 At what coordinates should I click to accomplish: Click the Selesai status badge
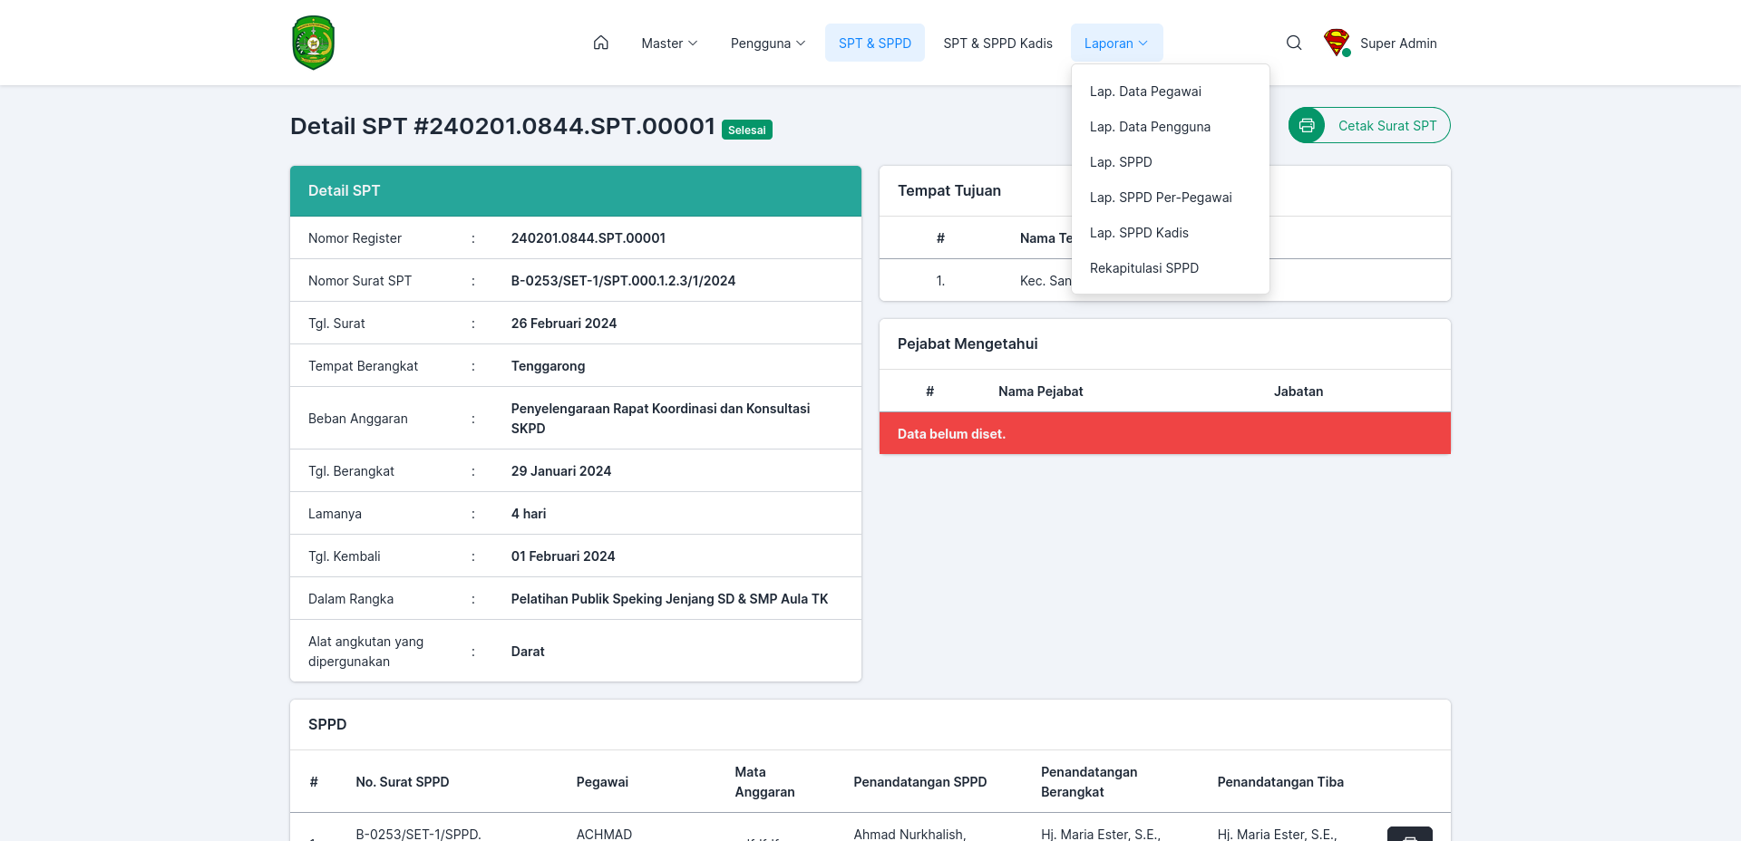pos(746,130)
